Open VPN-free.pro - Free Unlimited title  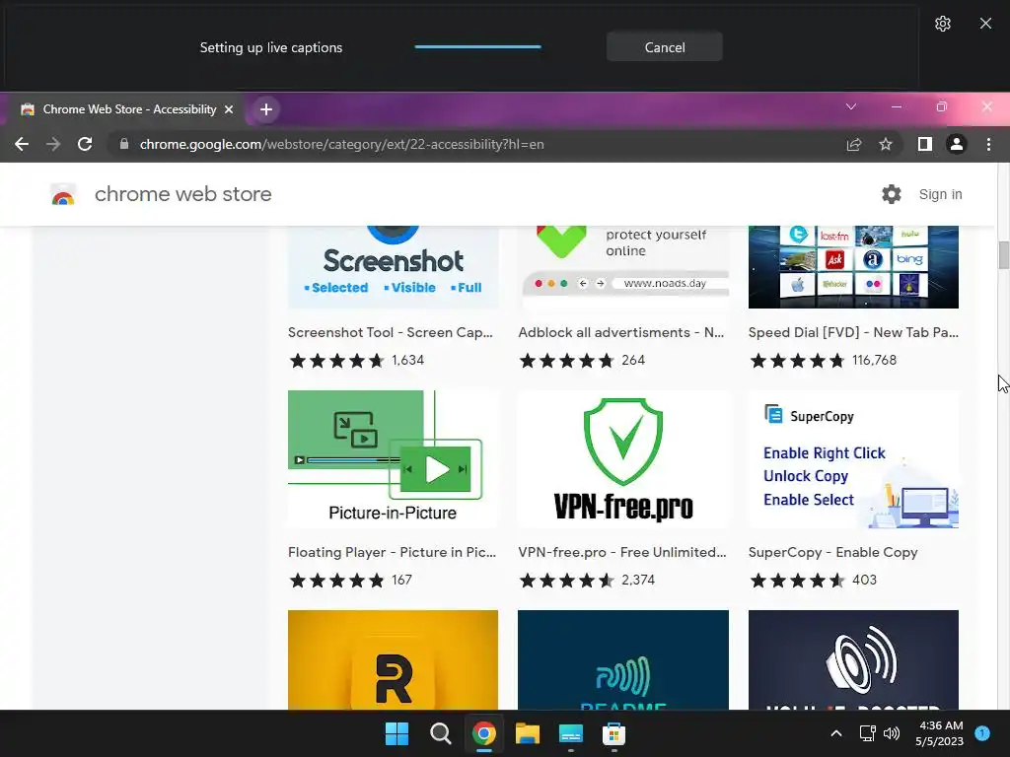click(x=622, y=552)
